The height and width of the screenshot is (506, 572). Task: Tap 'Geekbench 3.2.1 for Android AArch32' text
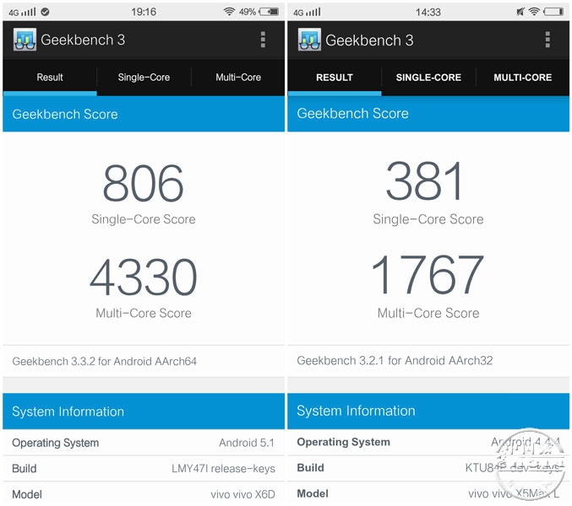click(395, 360)
